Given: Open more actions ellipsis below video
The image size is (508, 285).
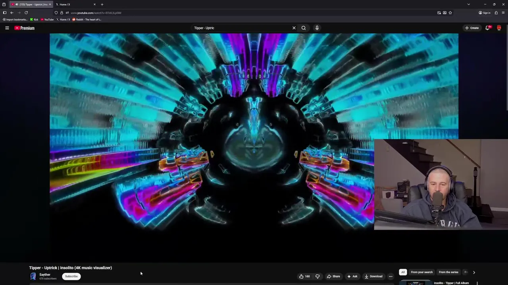Looking at the screenshot, I should [391, 276].
